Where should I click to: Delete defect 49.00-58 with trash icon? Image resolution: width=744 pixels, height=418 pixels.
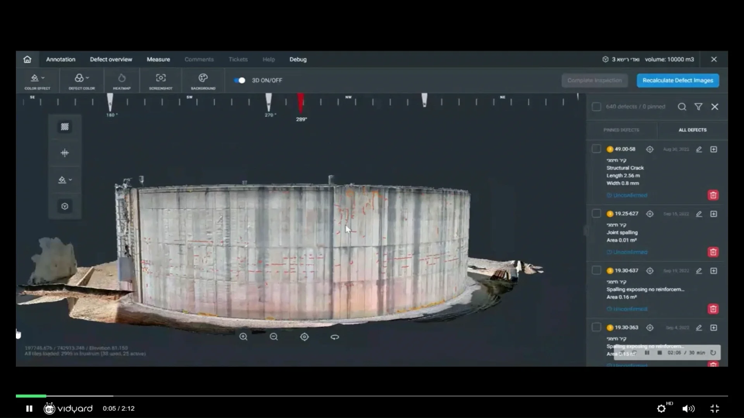(713, 195)
